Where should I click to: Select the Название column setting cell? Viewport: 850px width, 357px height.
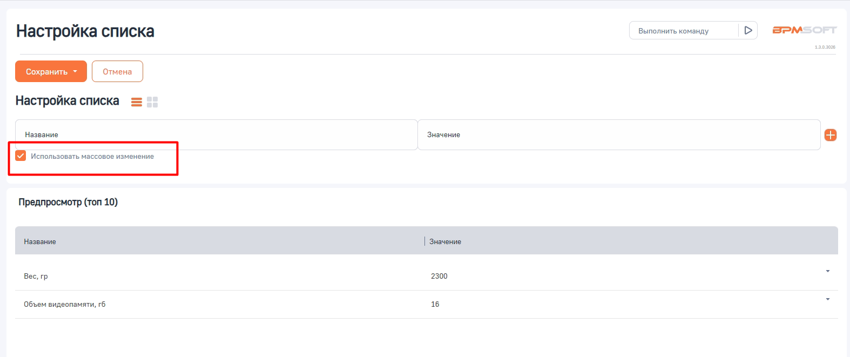tap(216, 134)
